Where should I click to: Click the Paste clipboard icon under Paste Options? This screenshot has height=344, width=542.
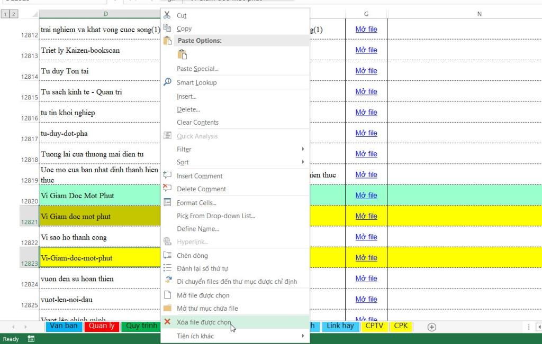[x=182, y=54]
